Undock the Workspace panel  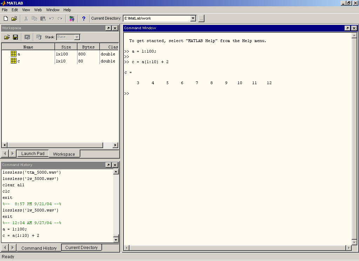[108, 28]
